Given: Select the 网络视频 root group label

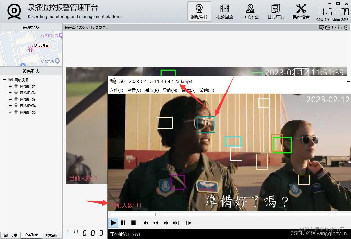Looking at the screenshot, I should pos(21,80).
